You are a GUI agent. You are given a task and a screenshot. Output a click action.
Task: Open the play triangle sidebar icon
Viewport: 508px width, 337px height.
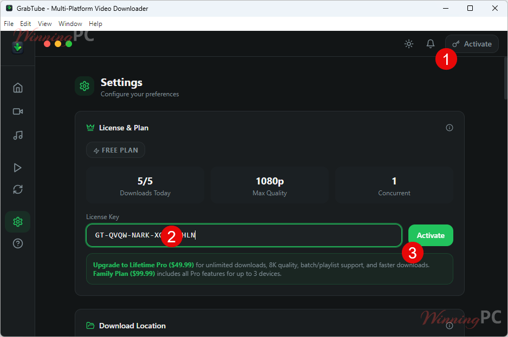click(18, 168)
